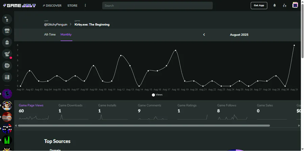Click the August 2025 month label

(x=239, y=35)
